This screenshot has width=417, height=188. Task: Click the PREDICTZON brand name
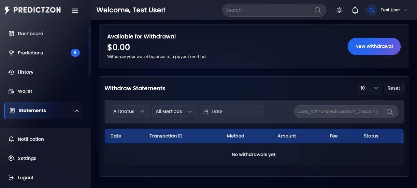click(x=37, y=10)
